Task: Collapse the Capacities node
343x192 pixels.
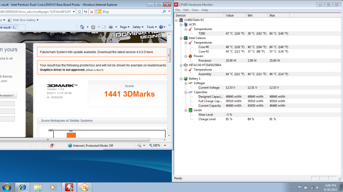Action: click(x=186, y=92)
